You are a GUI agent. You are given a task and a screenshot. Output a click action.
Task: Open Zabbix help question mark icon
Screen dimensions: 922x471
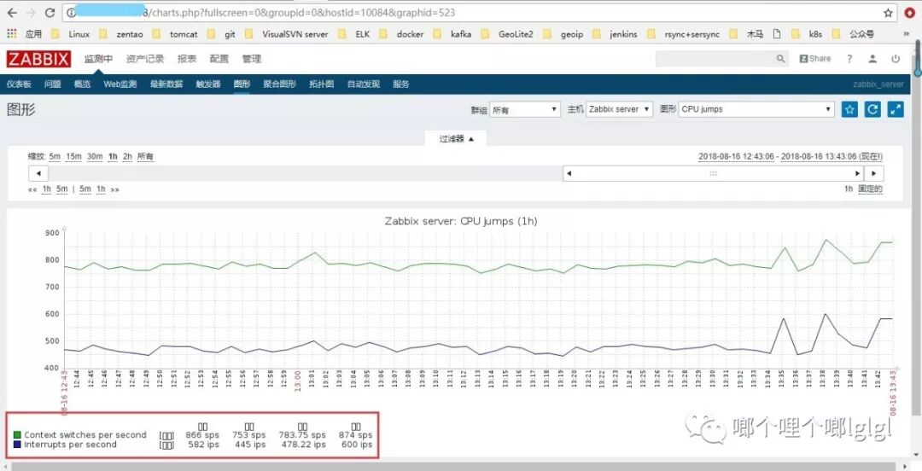[849, 59]
